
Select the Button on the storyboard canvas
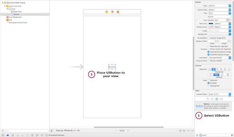click(x=112, y=67)
